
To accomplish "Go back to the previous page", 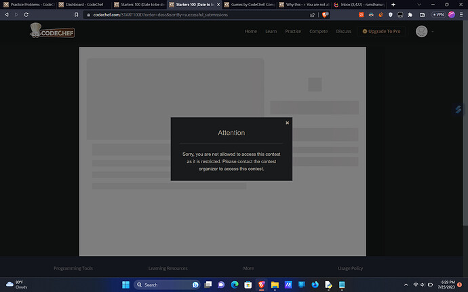I will point(7,15).
